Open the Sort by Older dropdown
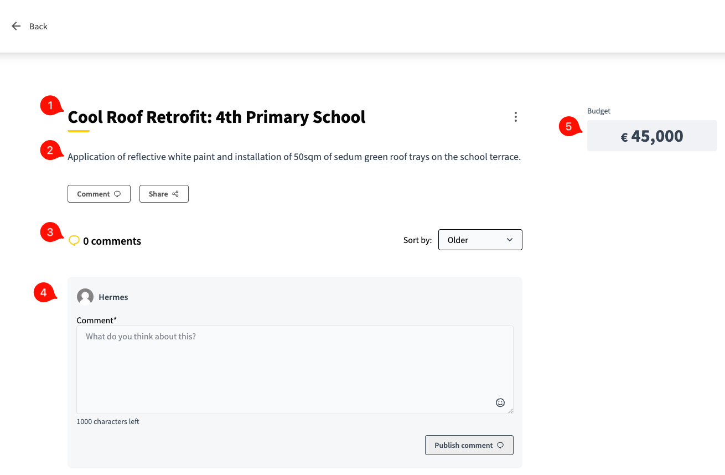The image size is (725, 475). [x=479, y=240]
